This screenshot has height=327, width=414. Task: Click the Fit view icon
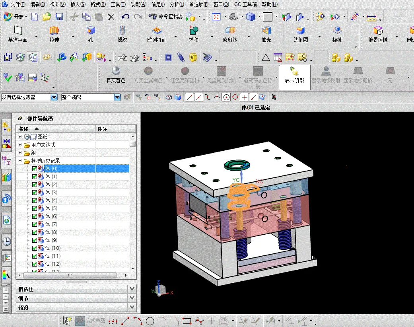click(x=216, y=17)
